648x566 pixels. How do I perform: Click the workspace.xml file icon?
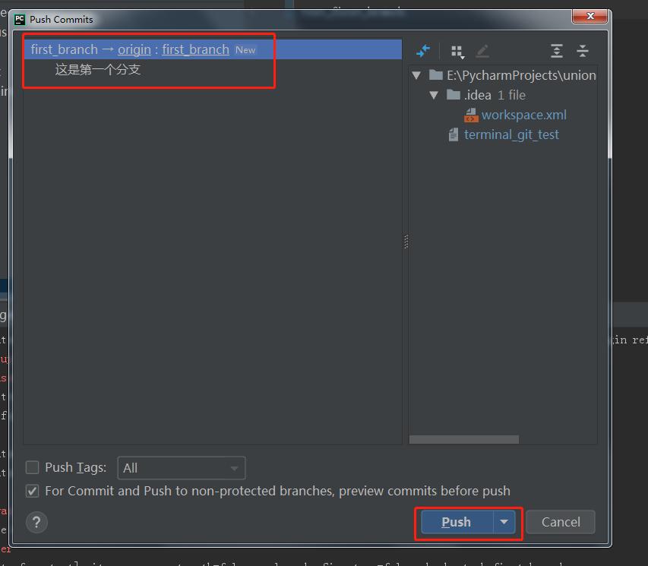[x=471, y=115]
